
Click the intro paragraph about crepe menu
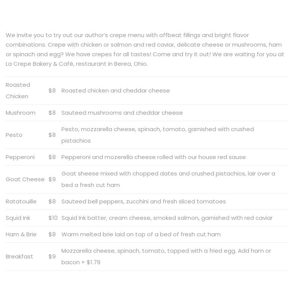point(145,49)
